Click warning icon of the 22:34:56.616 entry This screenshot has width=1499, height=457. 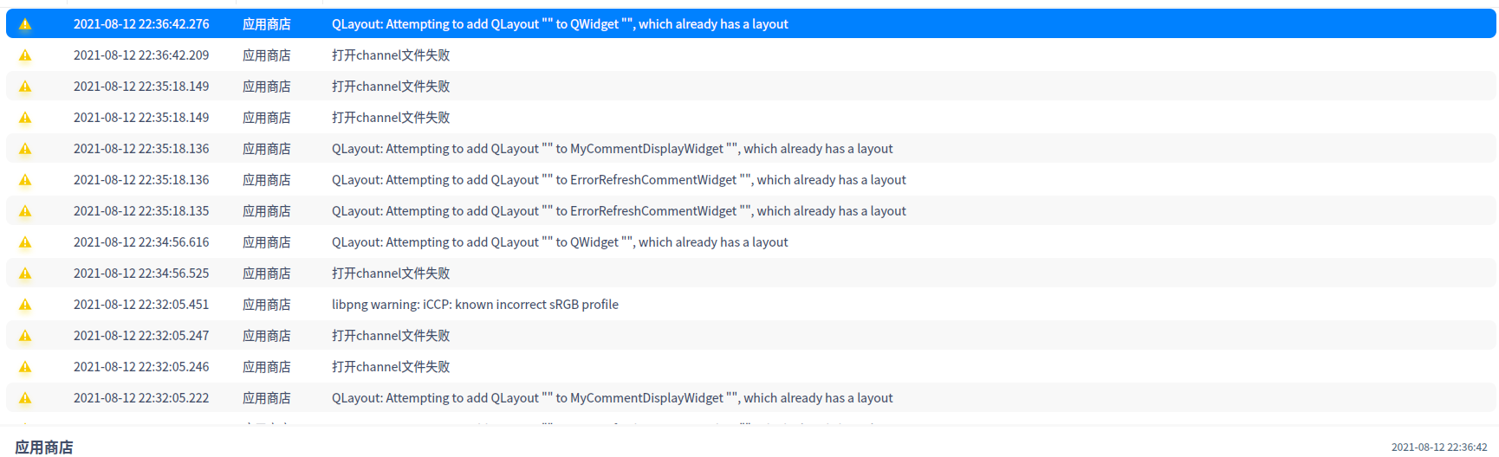coord(25,242)
